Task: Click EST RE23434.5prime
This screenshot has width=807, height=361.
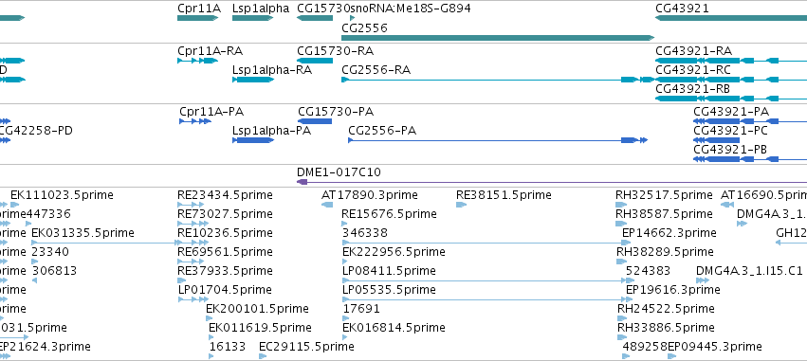Action: [x=225, y=195]
